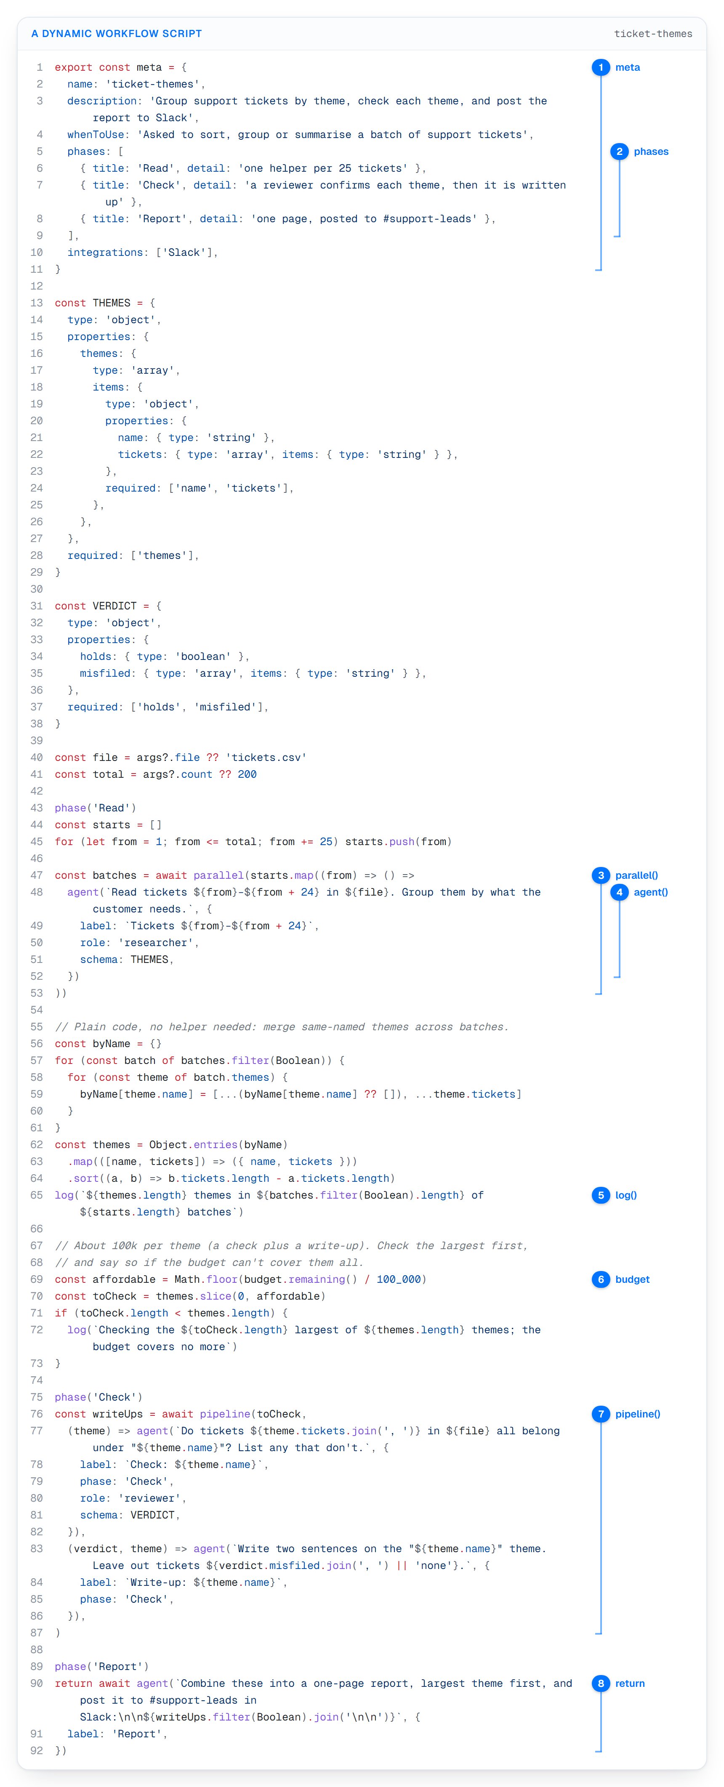
Task: Click the 'ticket-themes' label in the header
Action: click(653, 33)
